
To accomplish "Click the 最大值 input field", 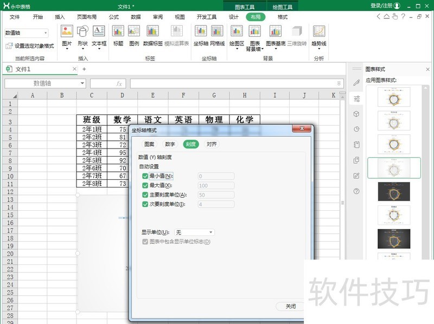I will [x=216, y=185].
